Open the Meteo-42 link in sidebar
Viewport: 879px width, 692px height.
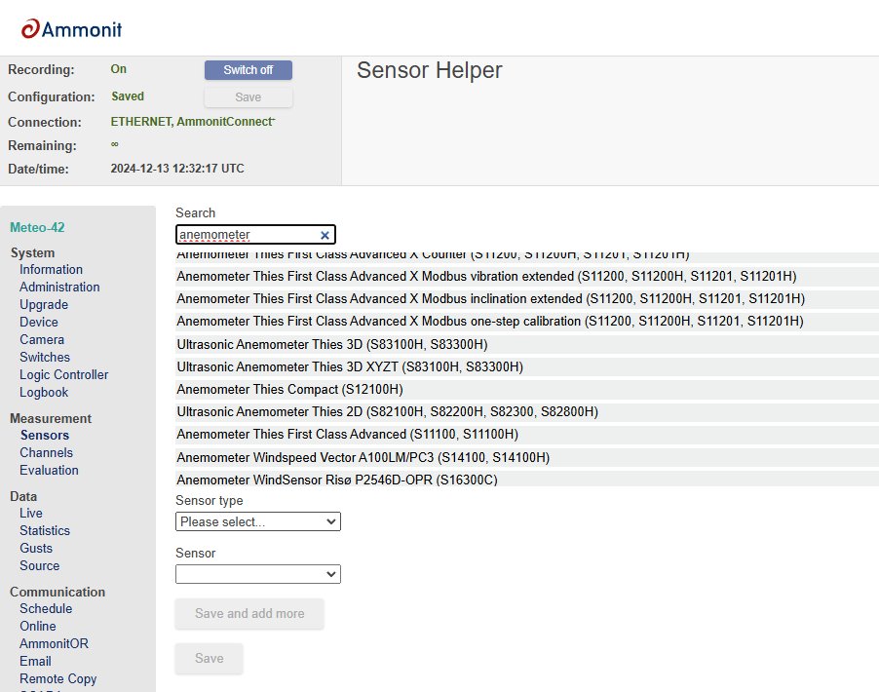point(38,228)
